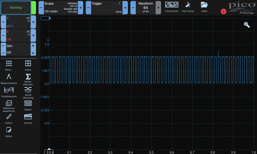The height and width of the screenshot is (154, 257).
Task: Open the Measurements tool
Action: 9,79
